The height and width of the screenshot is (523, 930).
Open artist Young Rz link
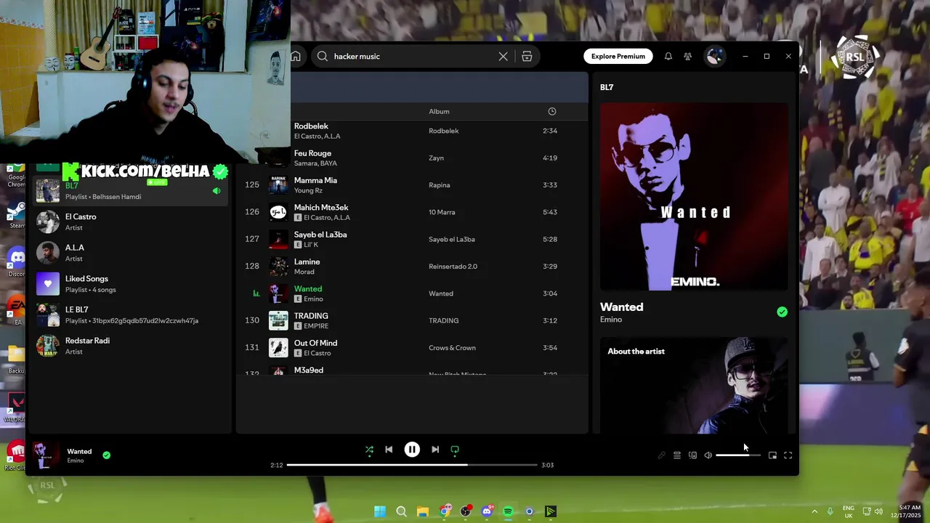point(308,190)
